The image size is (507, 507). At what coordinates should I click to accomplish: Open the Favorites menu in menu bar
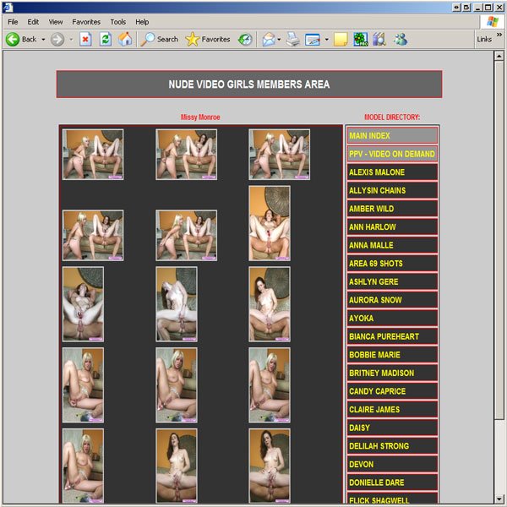[87, 21]
